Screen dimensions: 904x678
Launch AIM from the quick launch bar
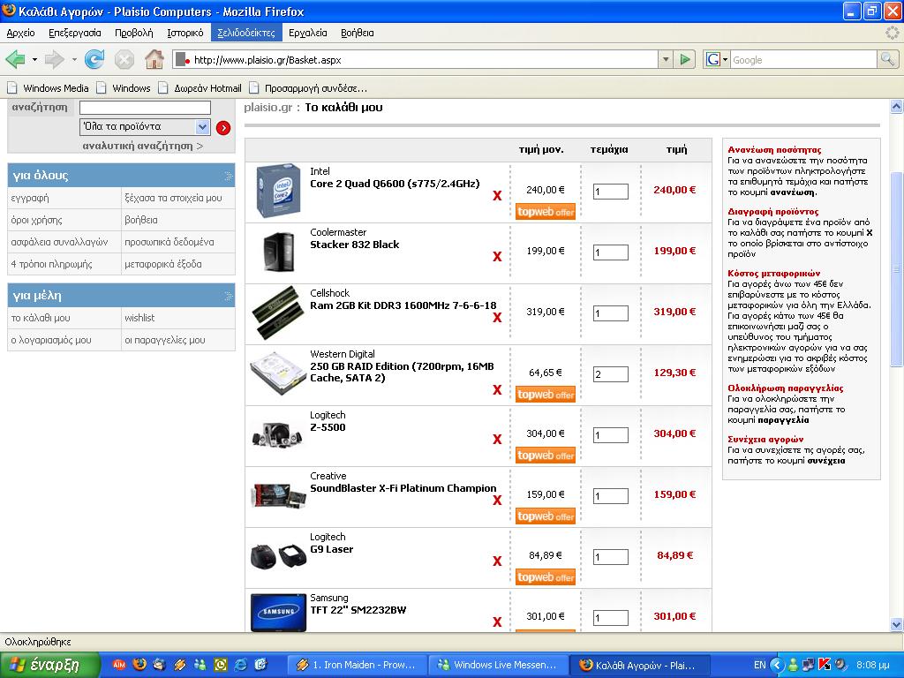(119, 665)
